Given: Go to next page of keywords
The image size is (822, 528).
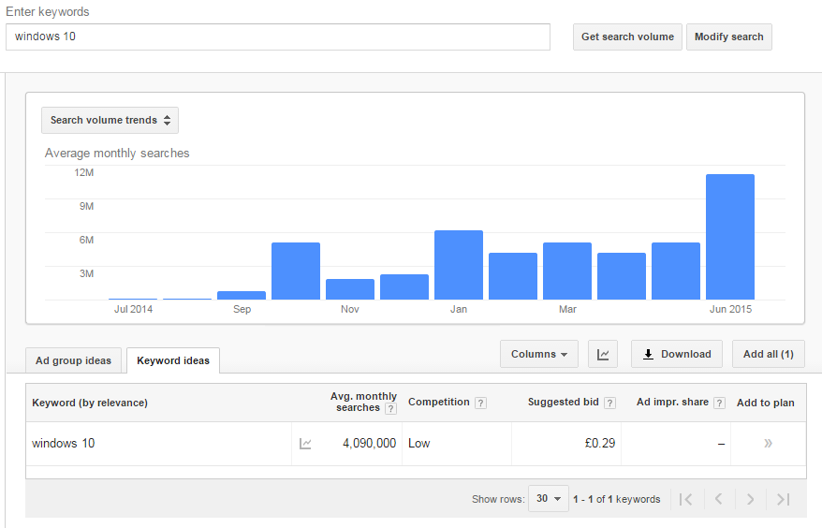Looking at the screenshot, I should [x=750, y=499].
